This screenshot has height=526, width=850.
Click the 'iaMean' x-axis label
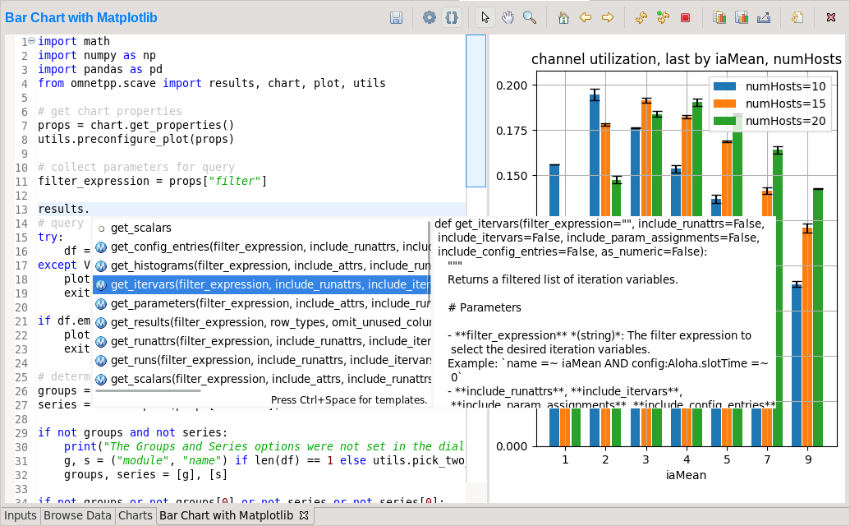[x=686, y=475]
